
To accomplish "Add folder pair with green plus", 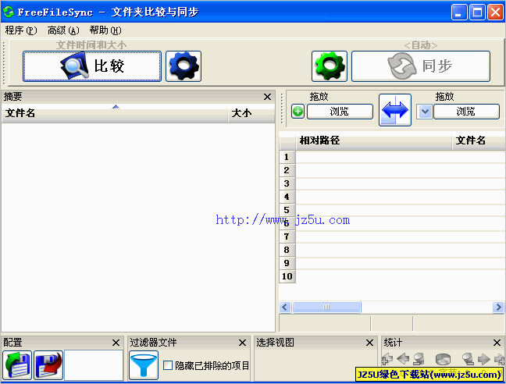I will [x=298, y=112].
